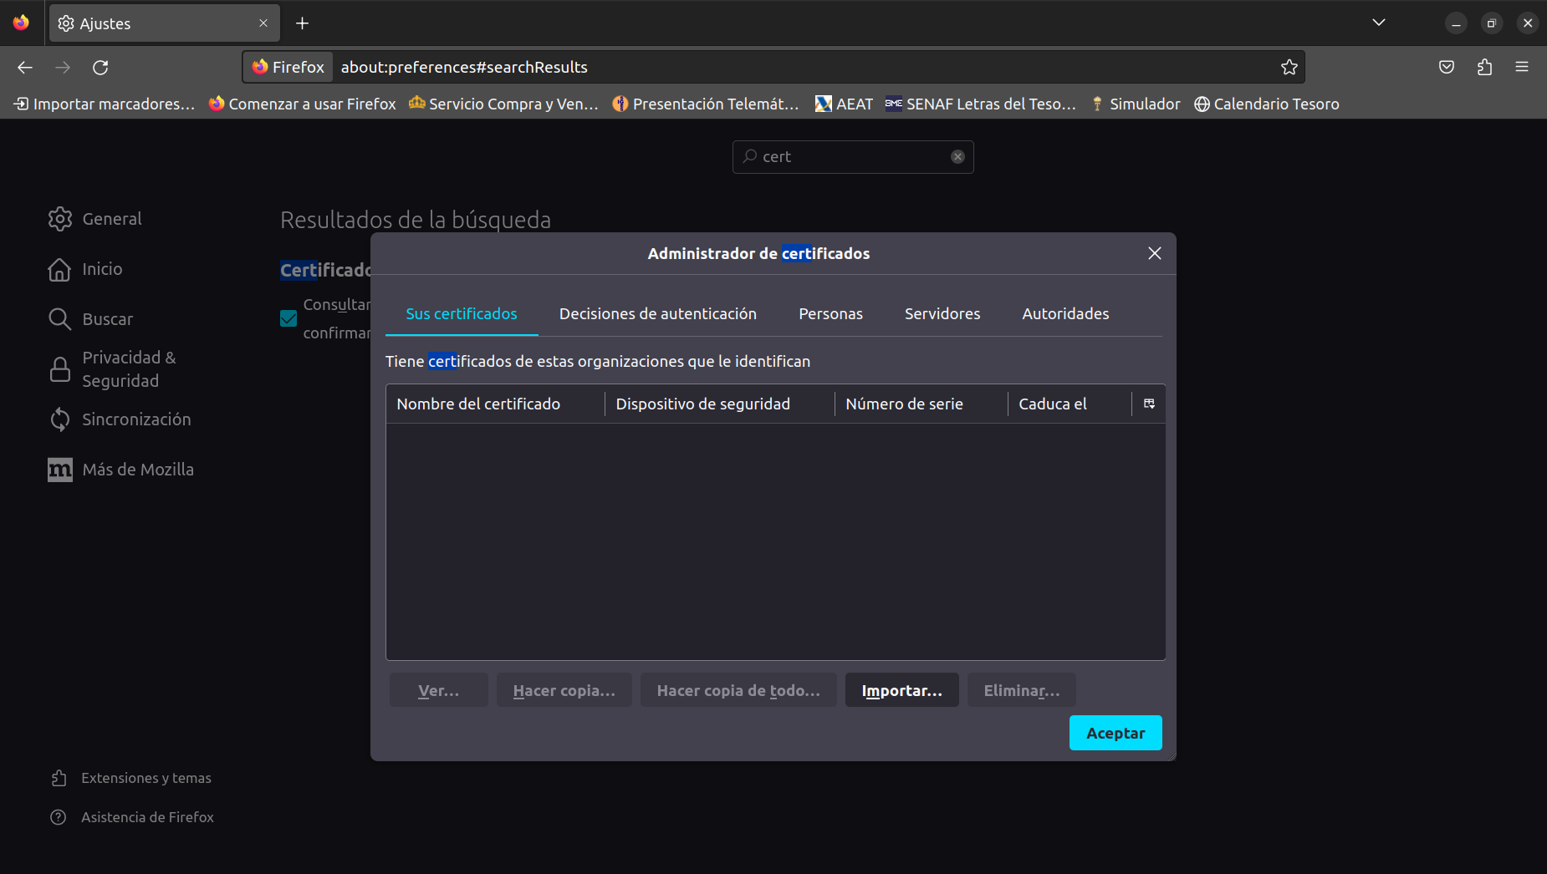Viewport: 1547px width, 874px height.
Task: Select the Decisiones de autenticación tab
Action: pyautogui.click(x=657, y=313)
